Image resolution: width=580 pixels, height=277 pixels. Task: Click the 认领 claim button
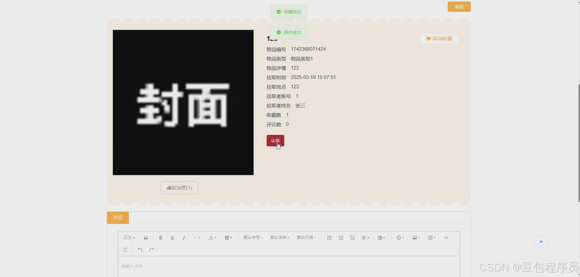pos(275,141)
